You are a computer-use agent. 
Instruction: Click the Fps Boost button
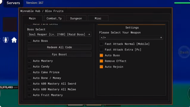pyautogui.click(x=59, y=54)
